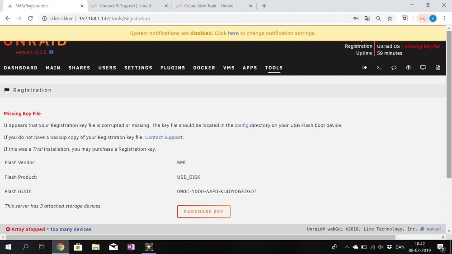The height and width of the screenshot is (254, 452).
Task: Click the browser back arrow
Action: [8, 18]
